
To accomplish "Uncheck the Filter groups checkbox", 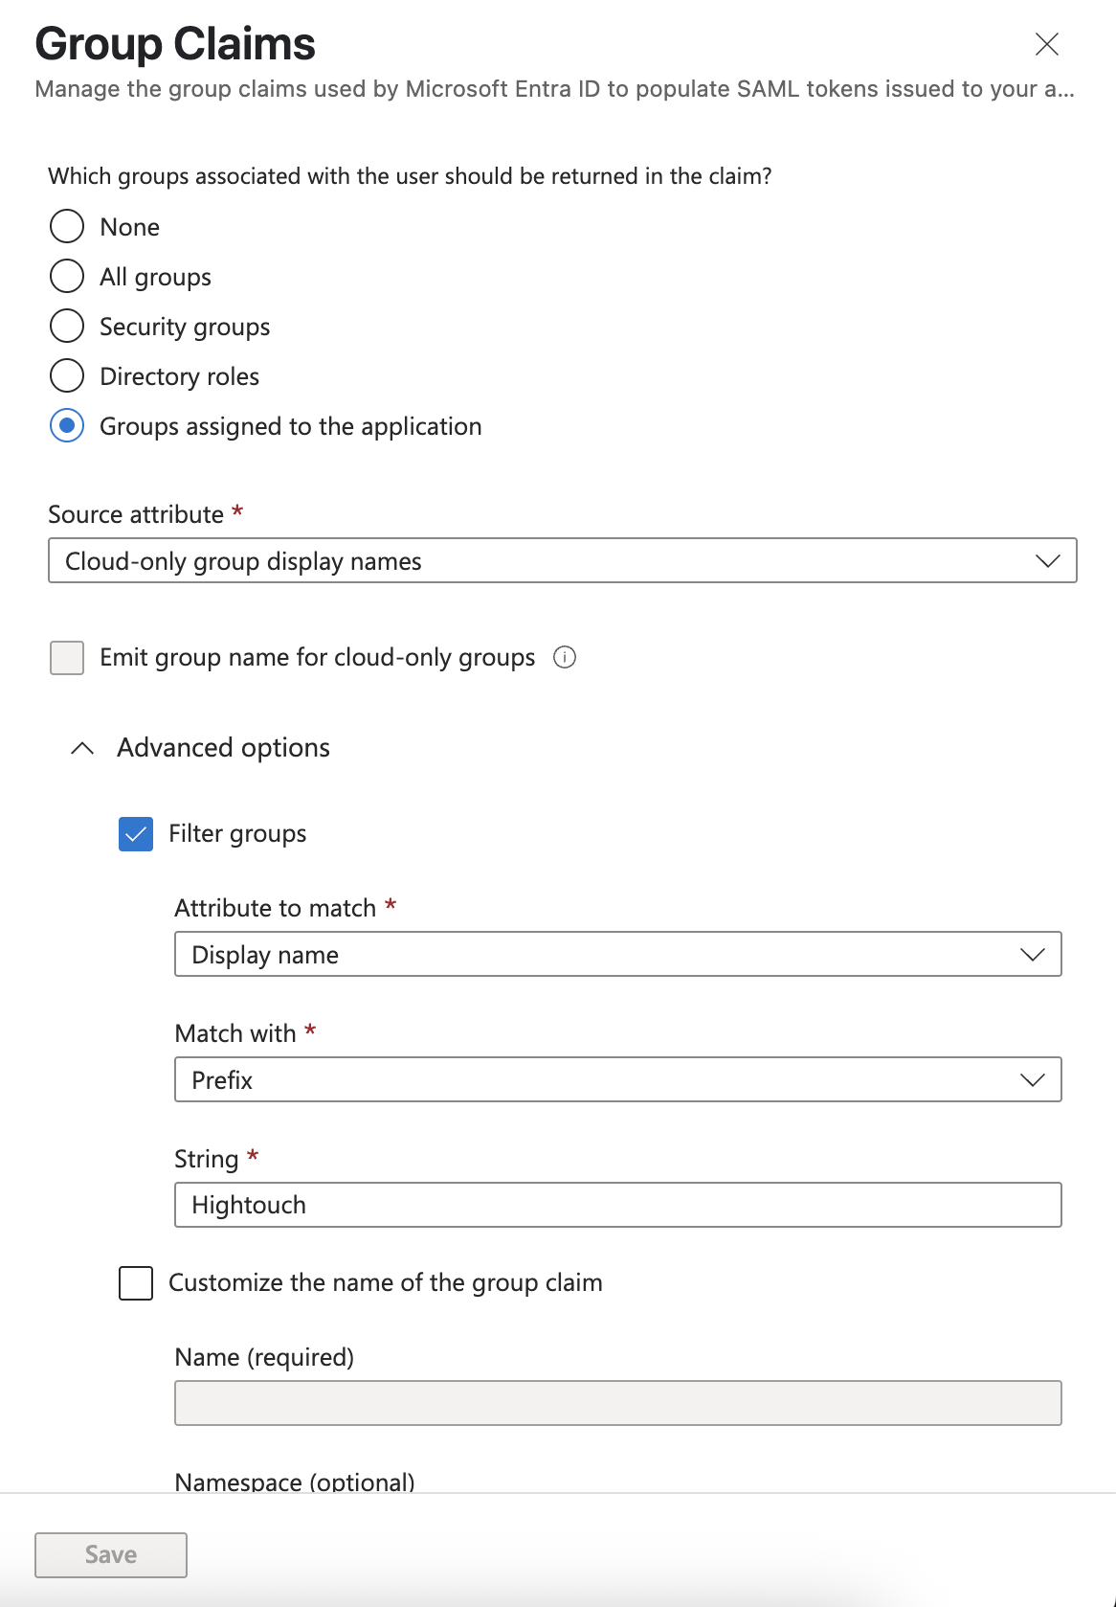I will [x=136, y=834].
